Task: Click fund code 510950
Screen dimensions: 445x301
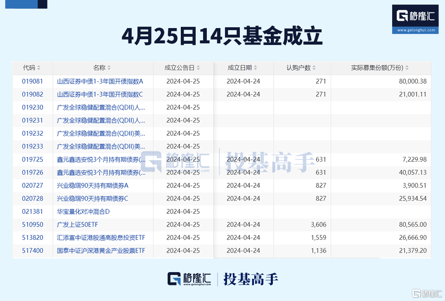Action: (33, 225)
